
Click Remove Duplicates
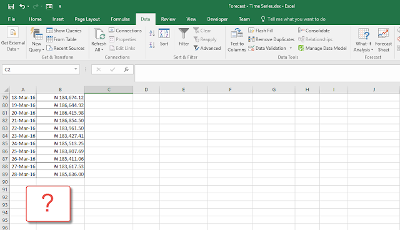(271, 39)
